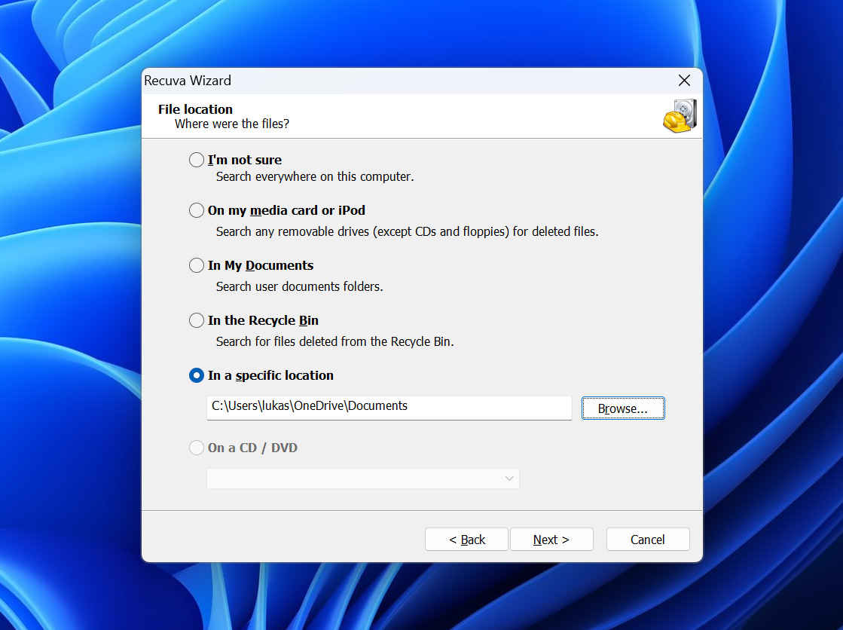The height and width of the screenshot is (630, 843).
Task: Click the "File location" heading
Action: [x=195, y=109]
